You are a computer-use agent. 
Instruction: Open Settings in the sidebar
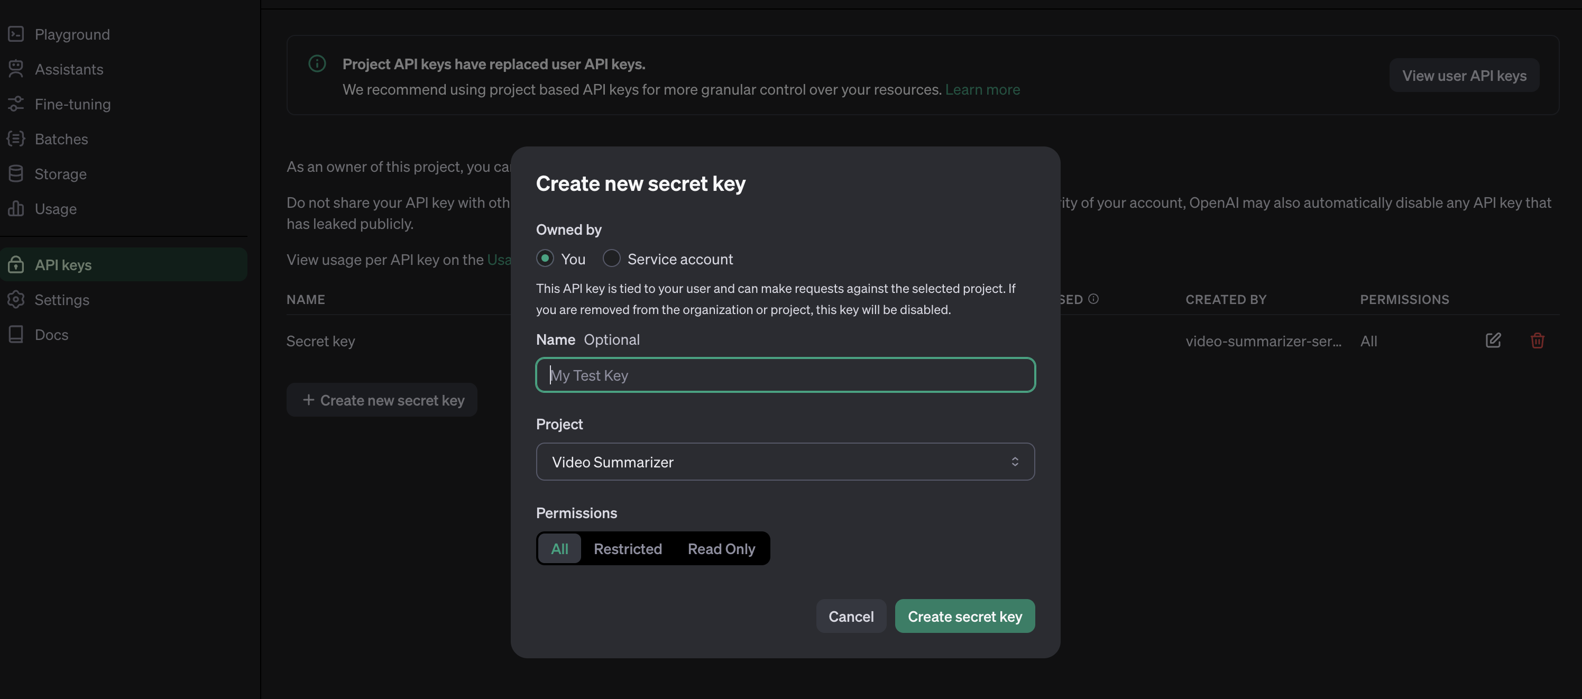pos(61,300)
